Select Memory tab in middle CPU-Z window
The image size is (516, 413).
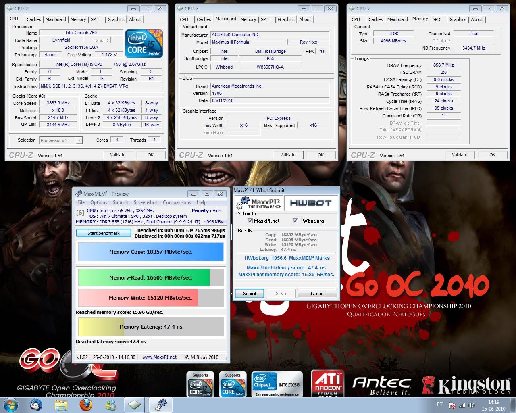point(248,19)
